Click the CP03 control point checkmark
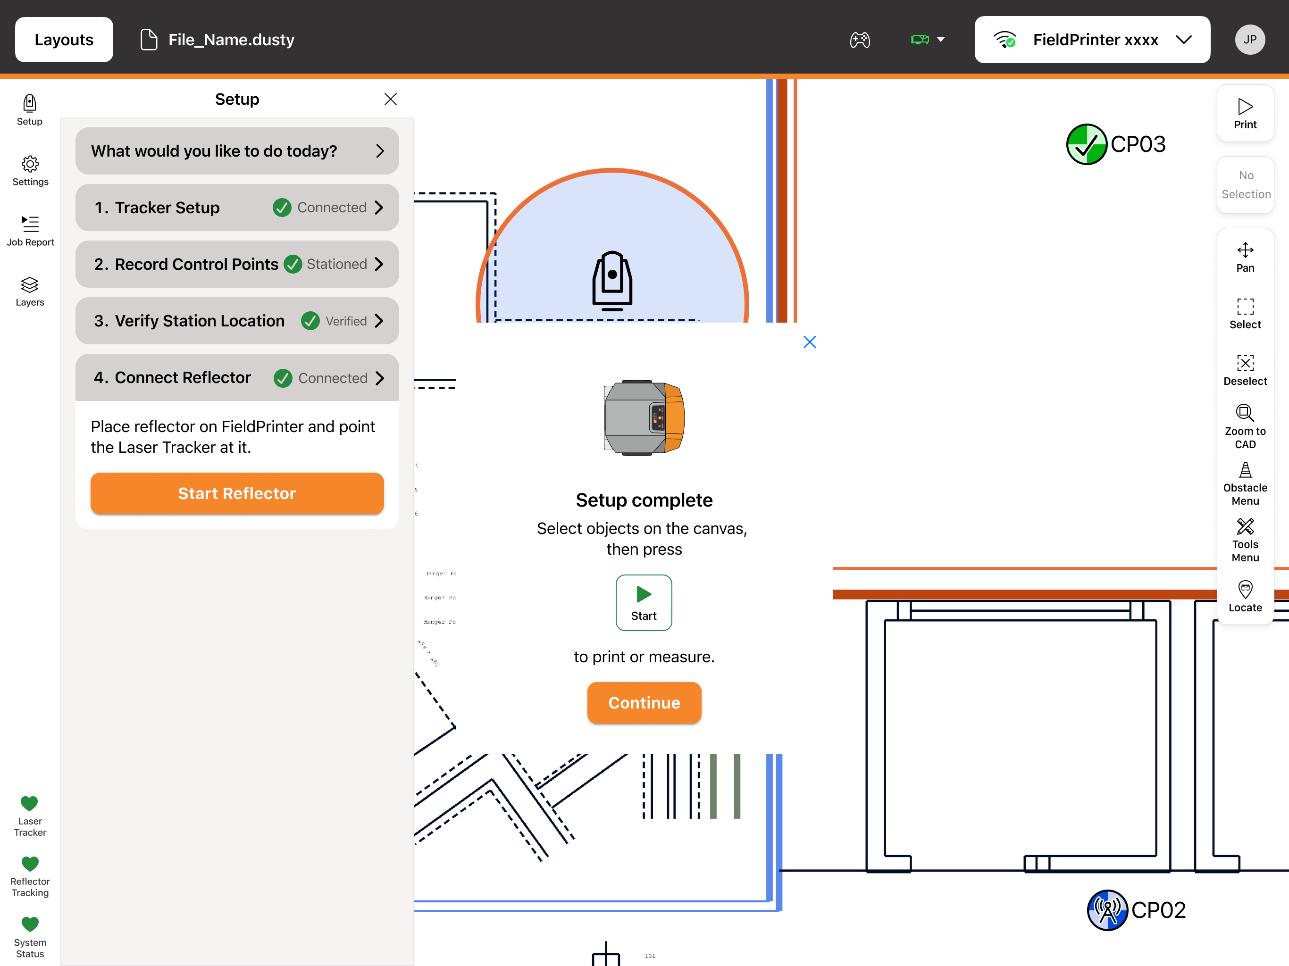The image size is (1289, 966). [1086, 144]
